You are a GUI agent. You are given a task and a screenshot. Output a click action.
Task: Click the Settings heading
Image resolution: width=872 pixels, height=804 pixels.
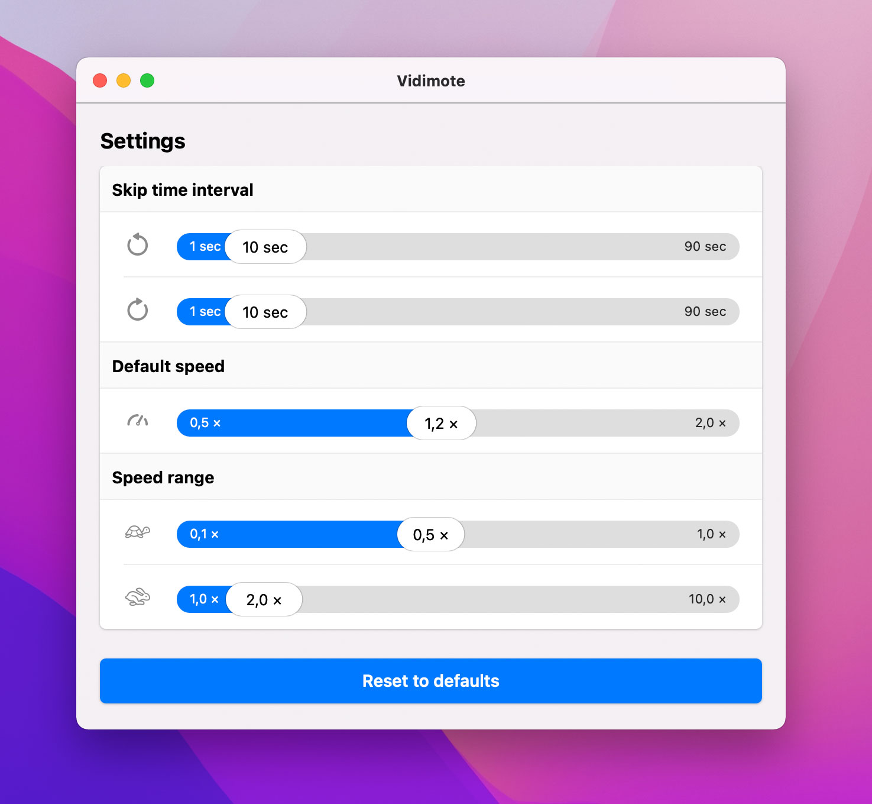[x=142, y=141]
